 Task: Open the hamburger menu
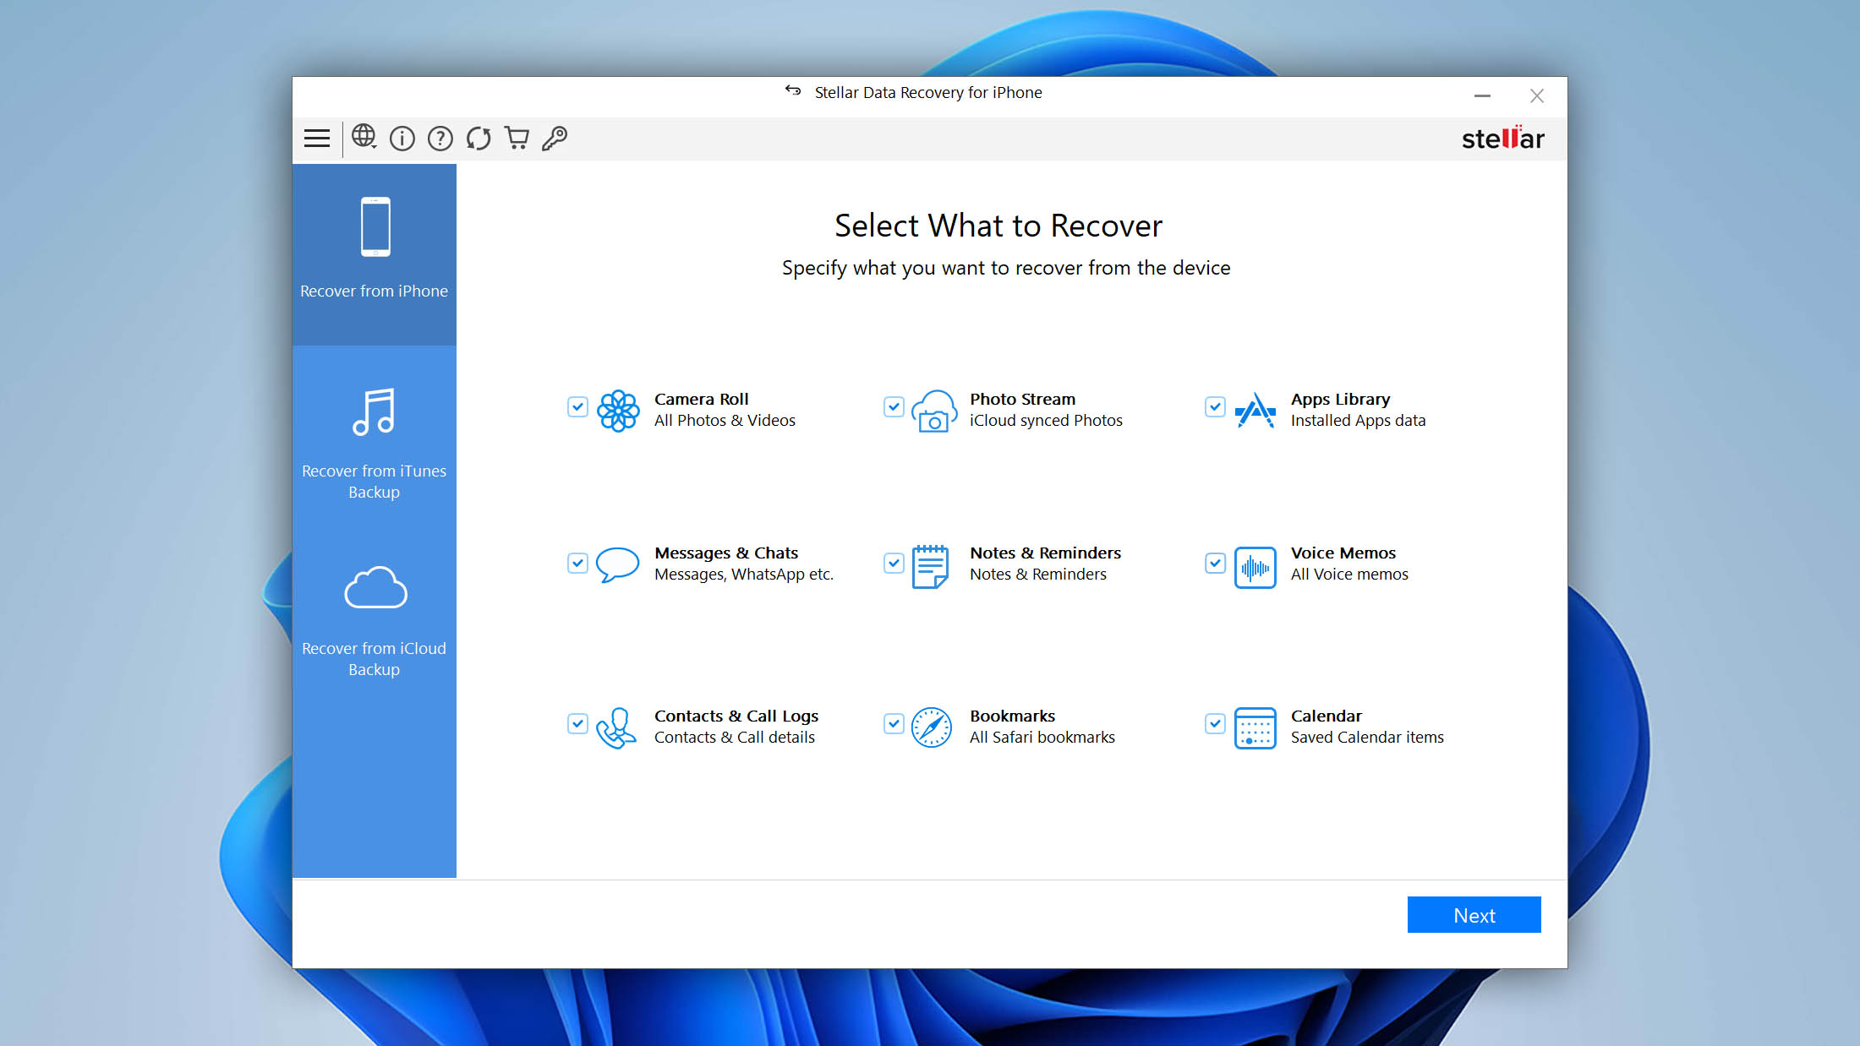(317, 139)
